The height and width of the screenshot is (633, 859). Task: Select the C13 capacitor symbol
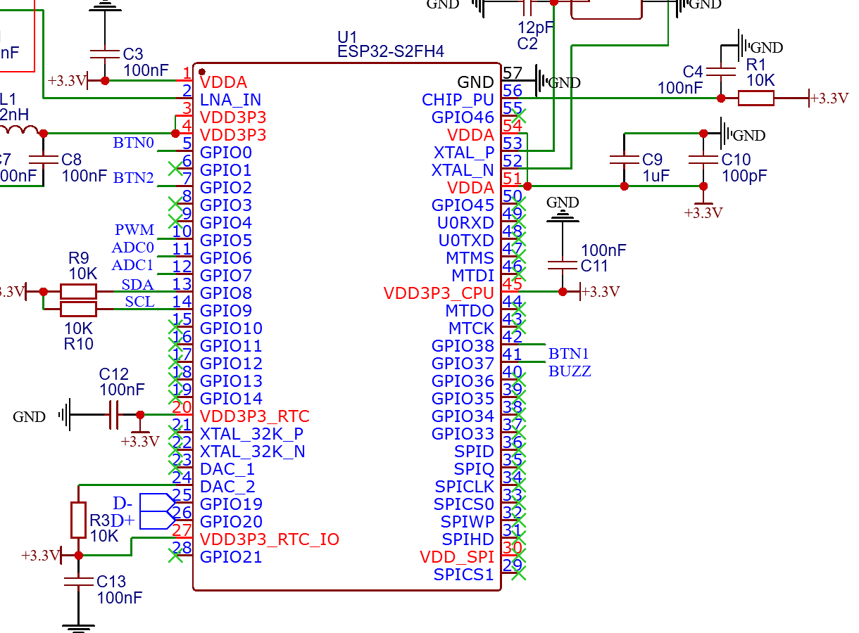pos(78,582)
